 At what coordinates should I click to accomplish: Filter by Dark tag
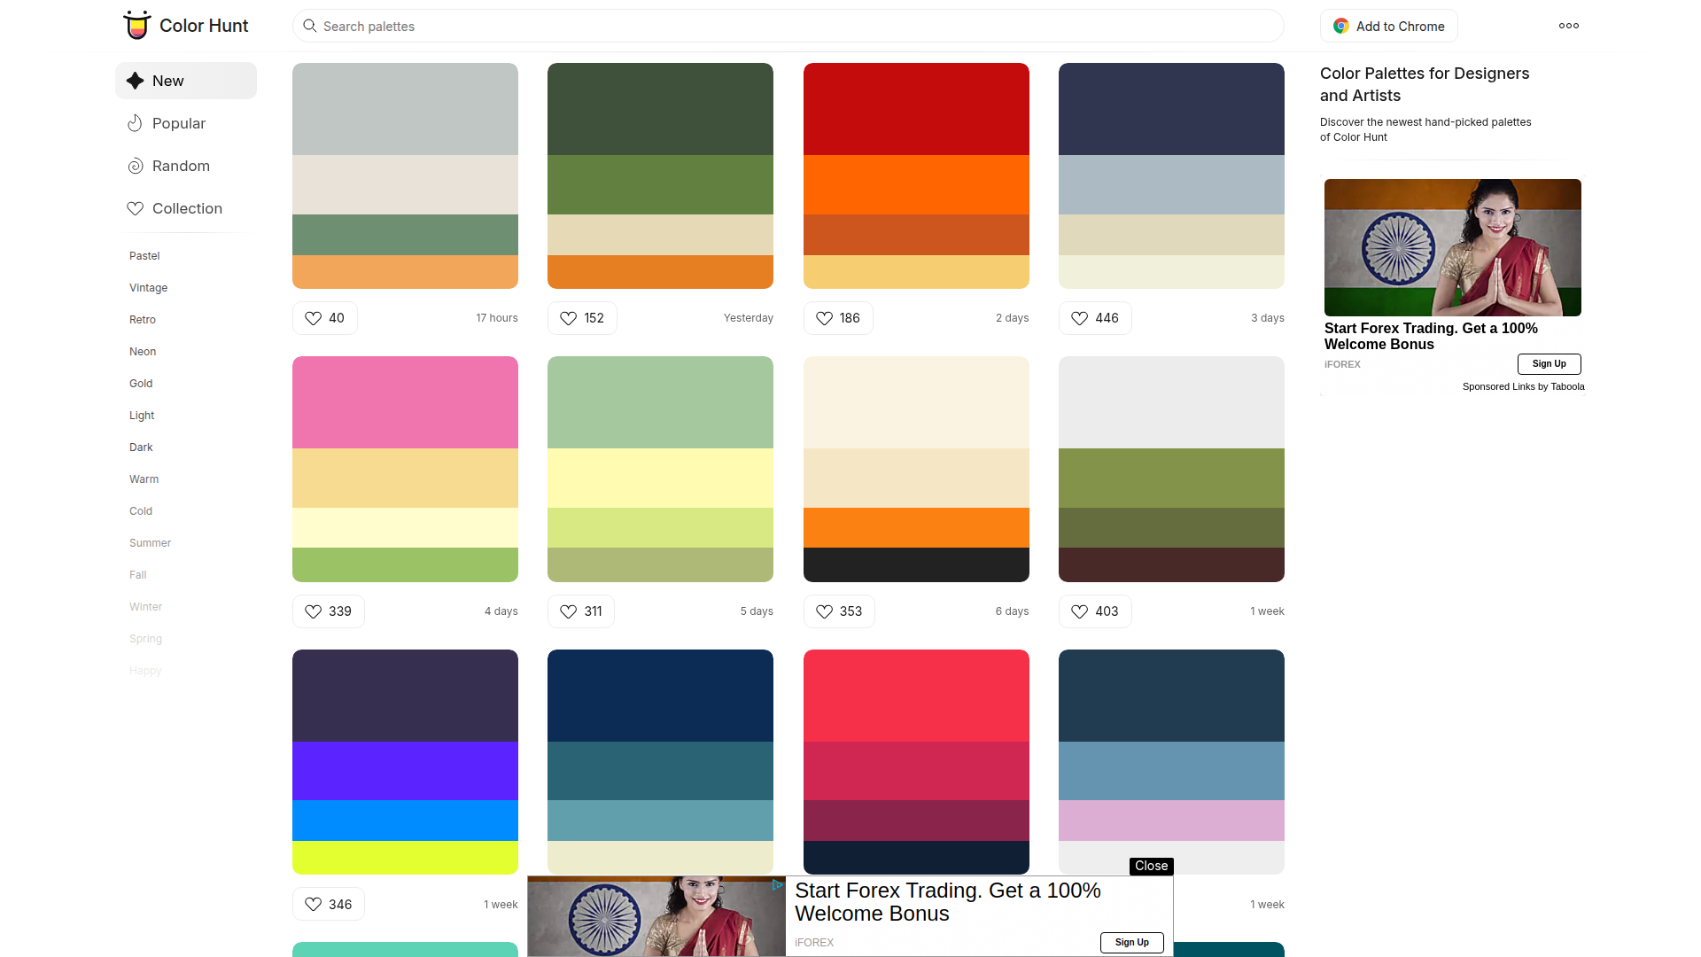point(141,447)
